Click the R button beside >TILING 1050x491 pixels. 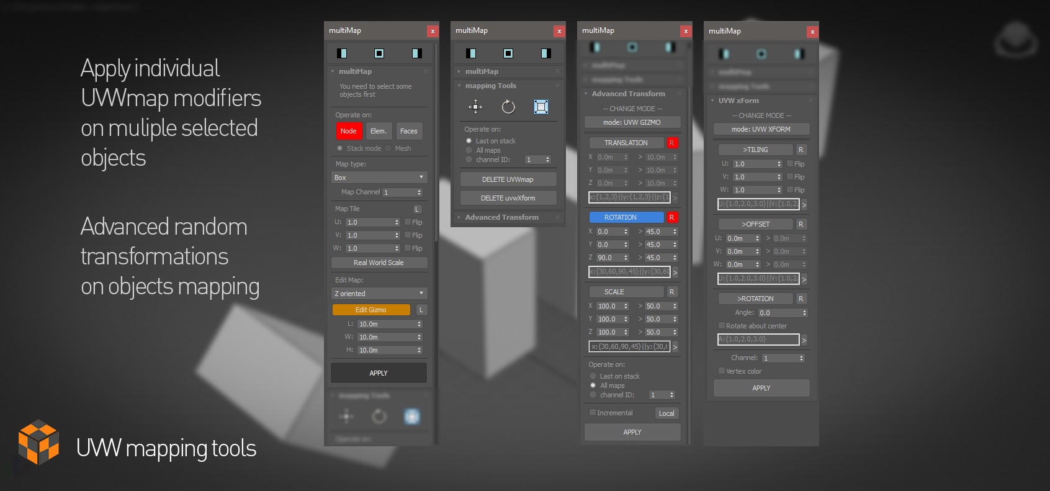[x=801, y=150]
